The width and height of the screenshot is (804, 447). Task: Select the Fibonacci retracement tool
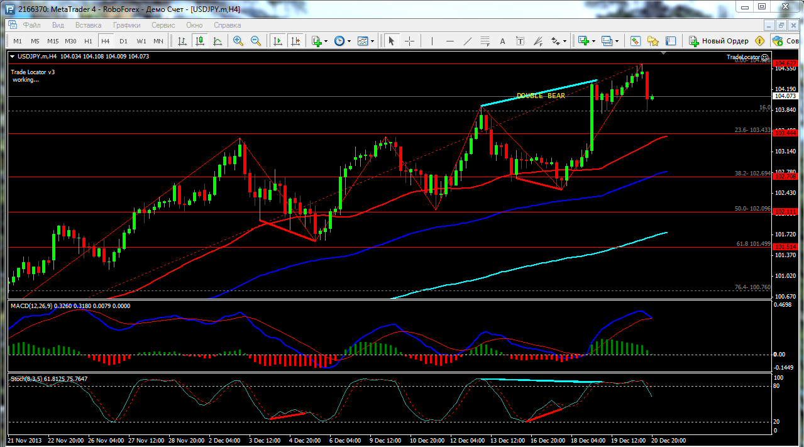485,41
